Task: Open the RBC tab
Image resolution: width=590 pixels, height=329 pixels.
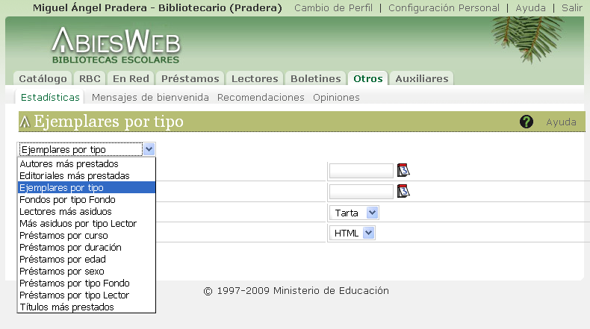Action: point(90,78)
